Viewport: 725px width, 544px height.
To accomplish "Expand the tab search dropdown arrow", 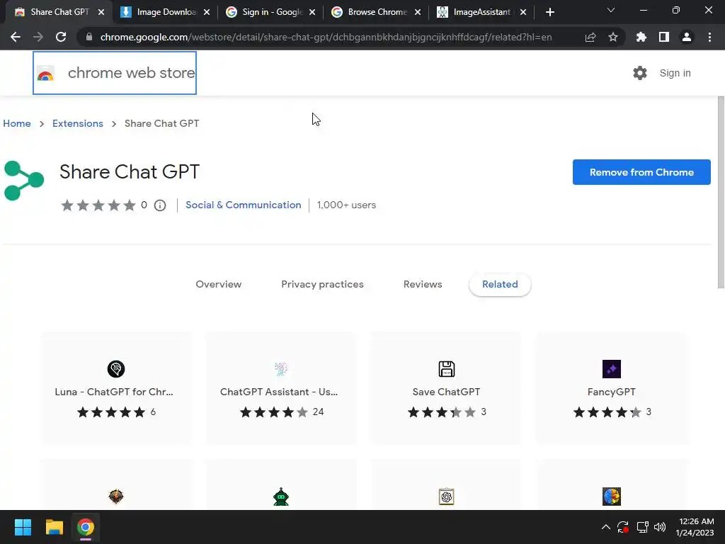I will tap(611, 10).
